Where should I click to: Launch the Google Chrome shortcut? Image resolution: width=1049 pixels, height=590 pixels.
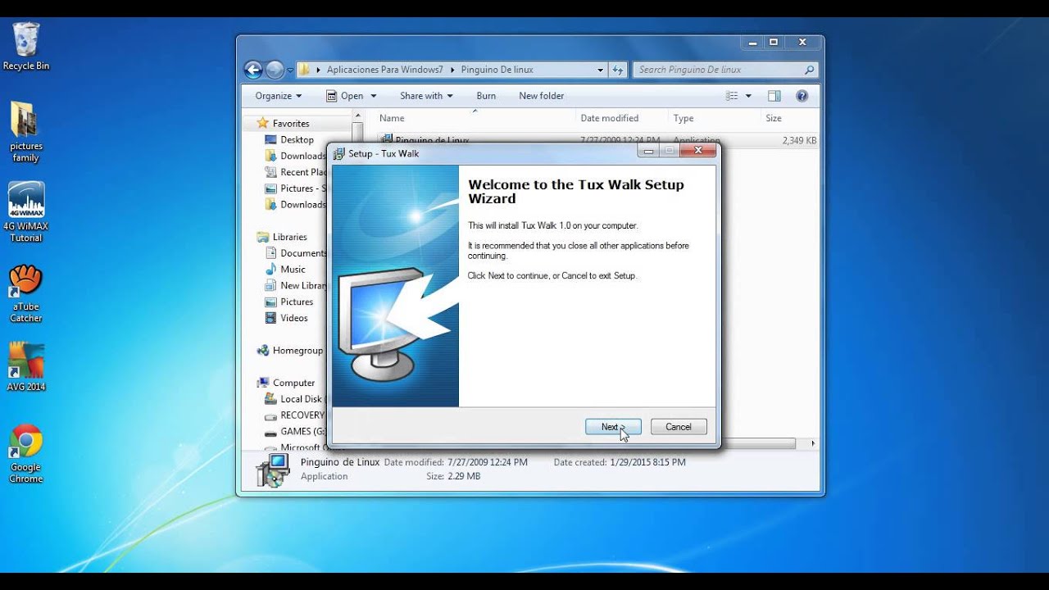click(x=26, y=454)
